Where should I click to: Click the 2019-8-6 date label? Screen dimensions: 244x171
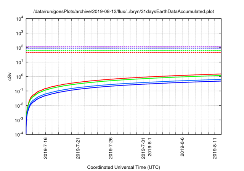[x=182, y=147]
